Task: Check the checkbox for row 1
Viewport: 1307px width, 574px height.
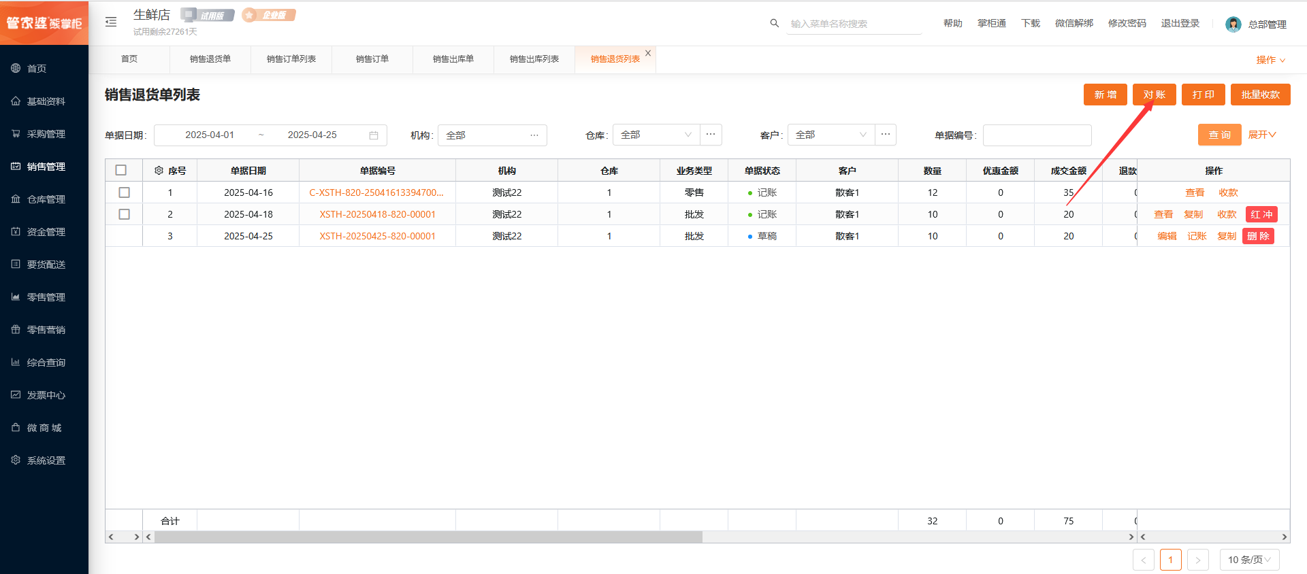Action: pos(124,192)
